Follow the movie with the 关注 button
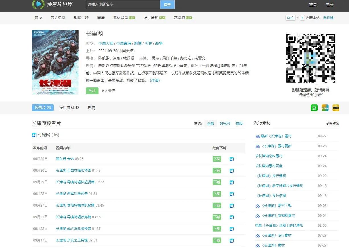Screen dimensions: 349x248 pos(92,91)
